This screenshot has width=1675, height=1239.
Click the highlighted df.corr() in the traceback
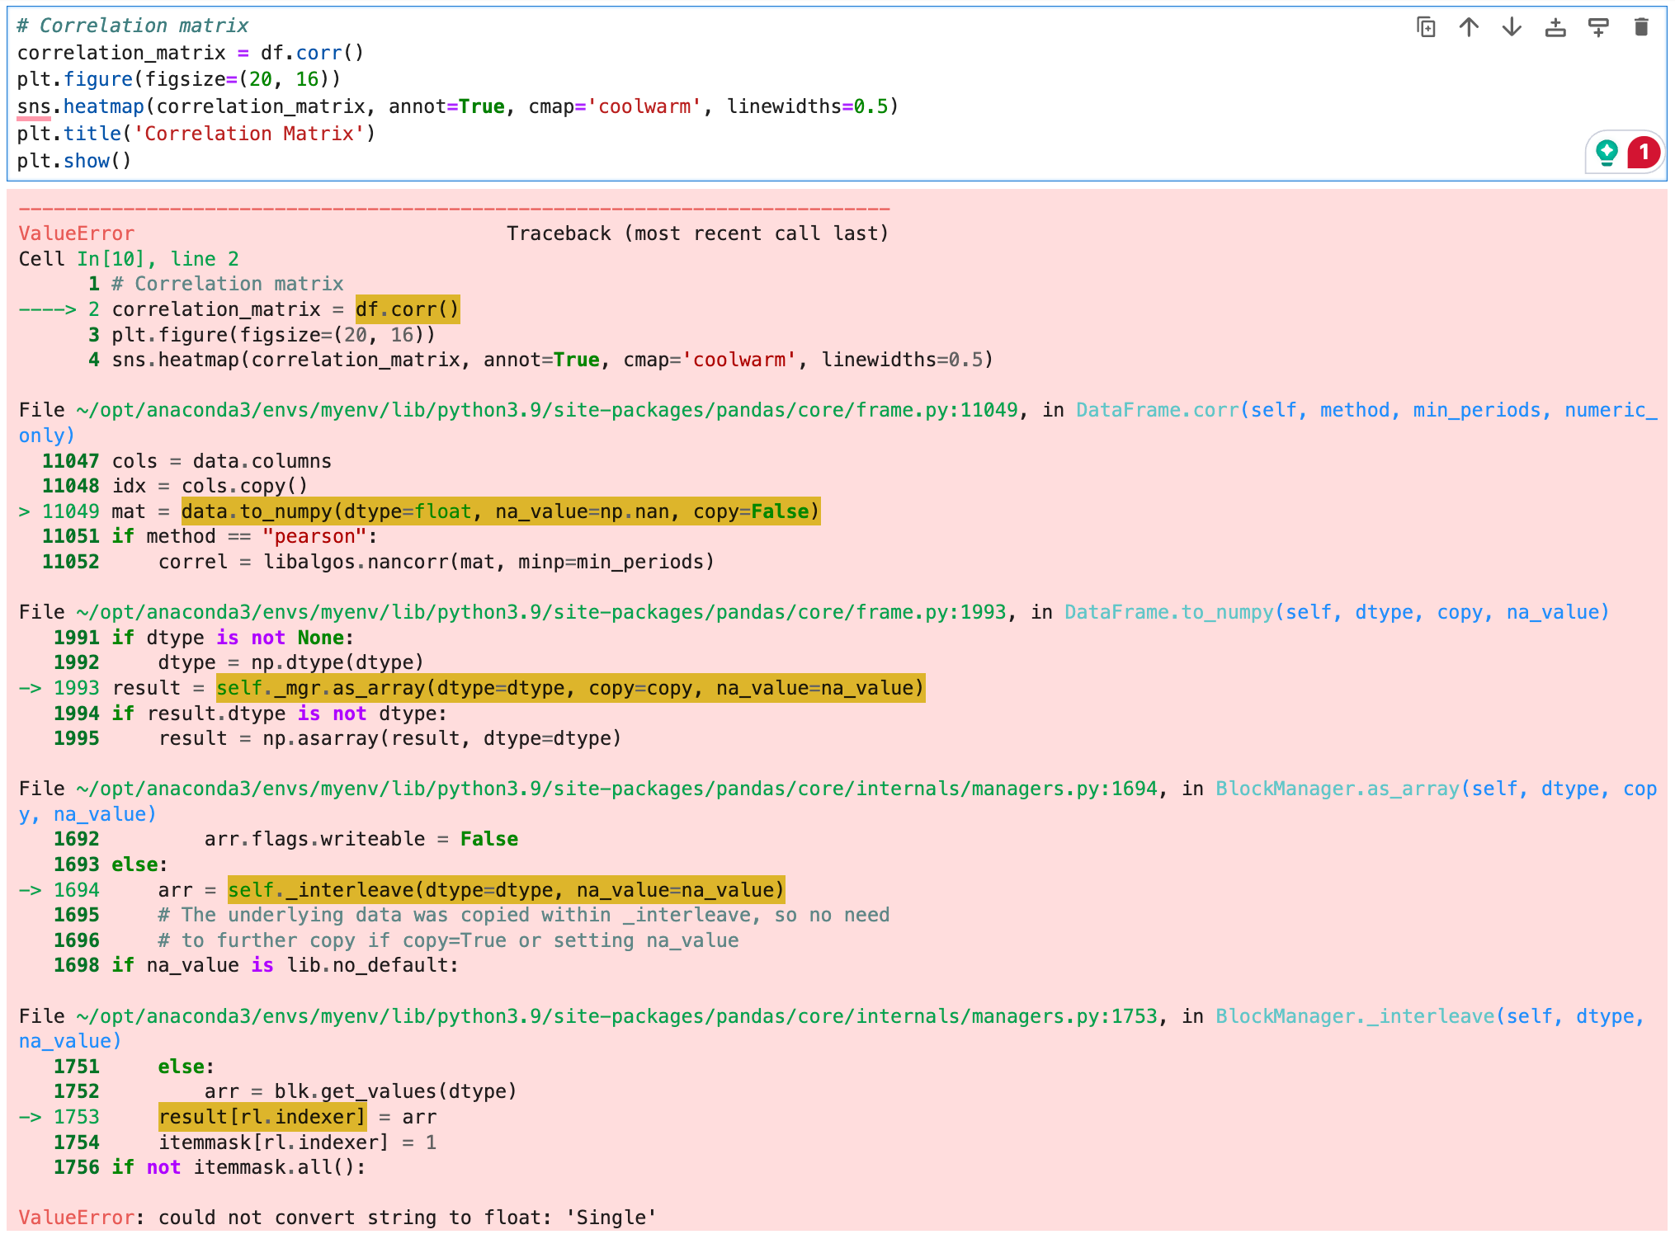pyautogui.click(x=407, y=309)
